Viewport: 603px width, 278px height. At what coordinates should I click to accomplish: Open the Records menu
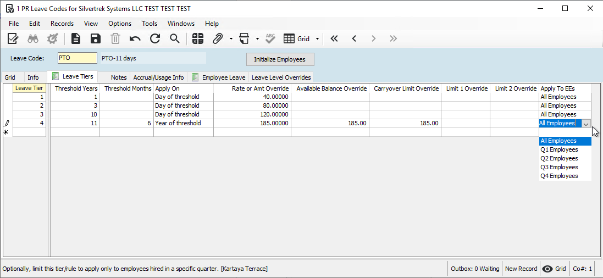pos(62,24)
